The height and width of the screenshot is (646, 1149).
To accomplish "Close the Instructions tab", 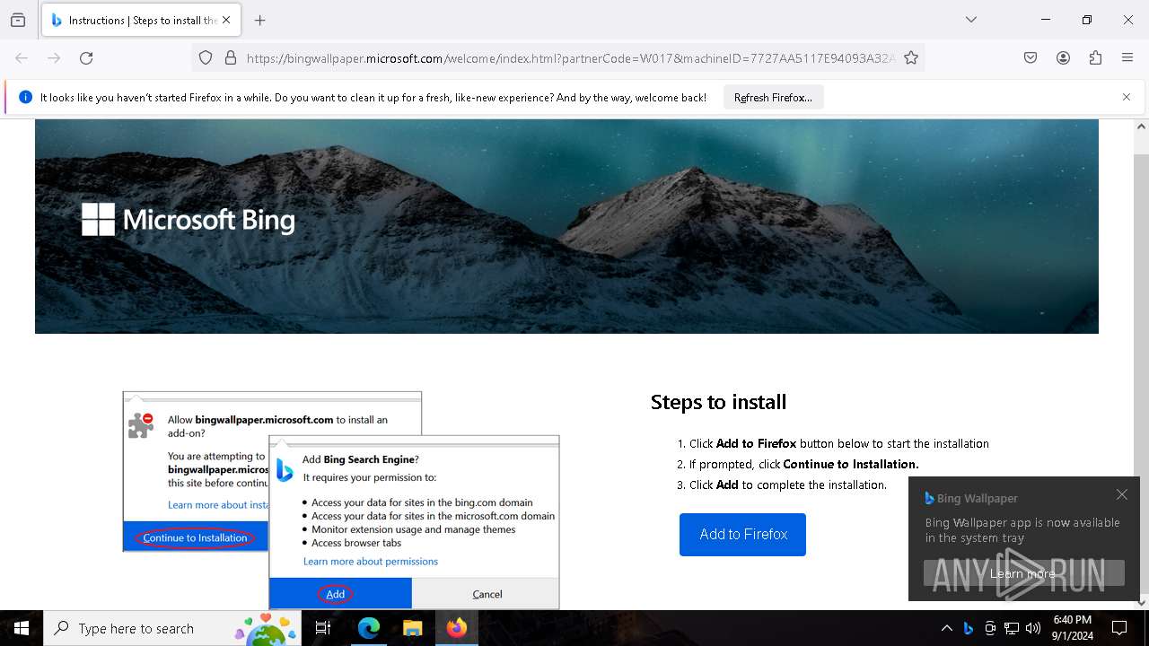I will click(226, 20).
